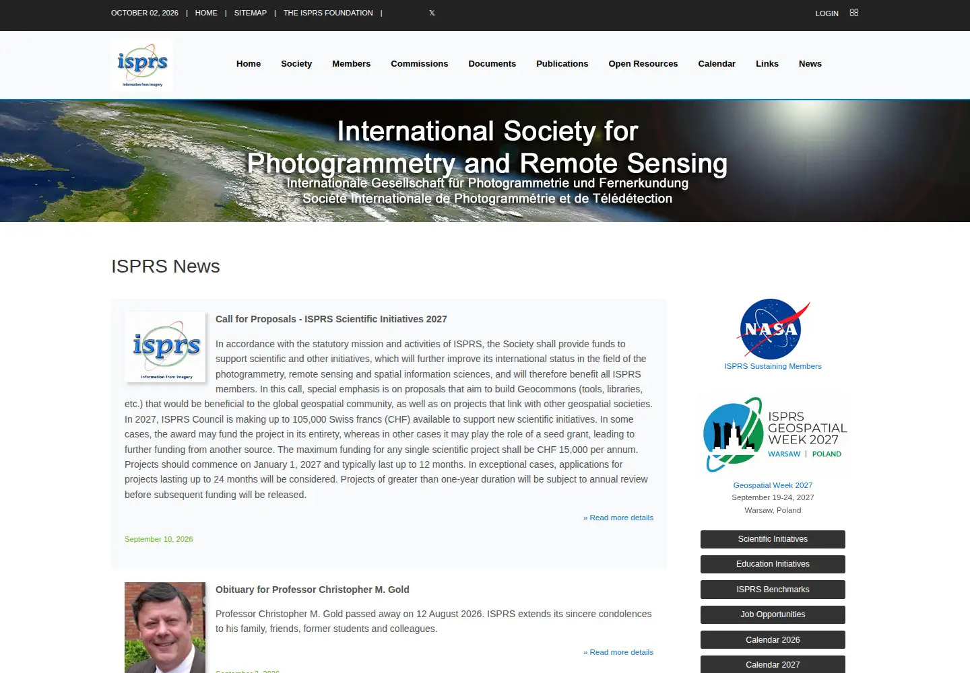
Task: Read more details of Scientific Initiatives call
Action: tap(618, 518)
